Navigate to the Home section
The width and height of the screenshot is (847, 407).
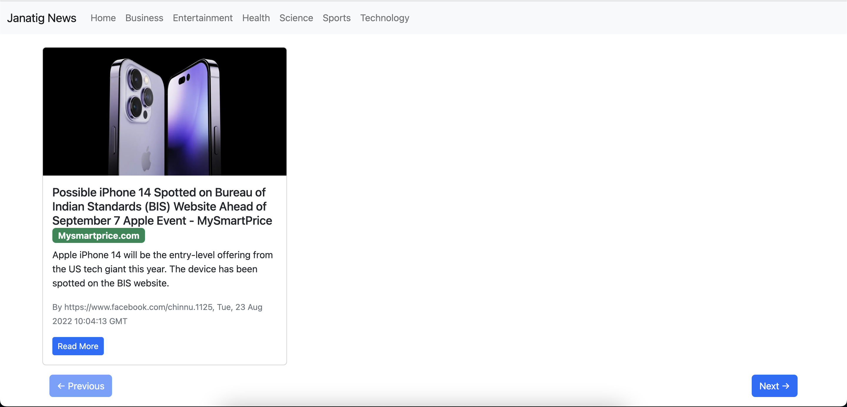pos(103,17)
